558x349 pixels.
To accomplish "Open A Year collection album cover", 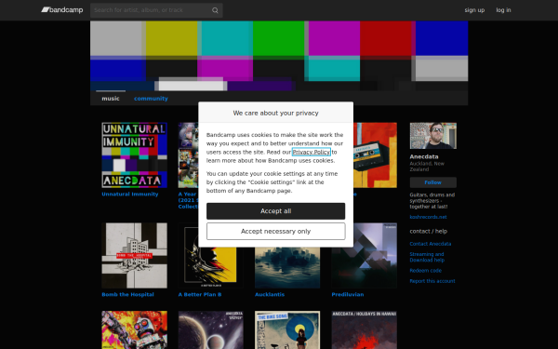I will pyautogui.click(x=188, y=154).
